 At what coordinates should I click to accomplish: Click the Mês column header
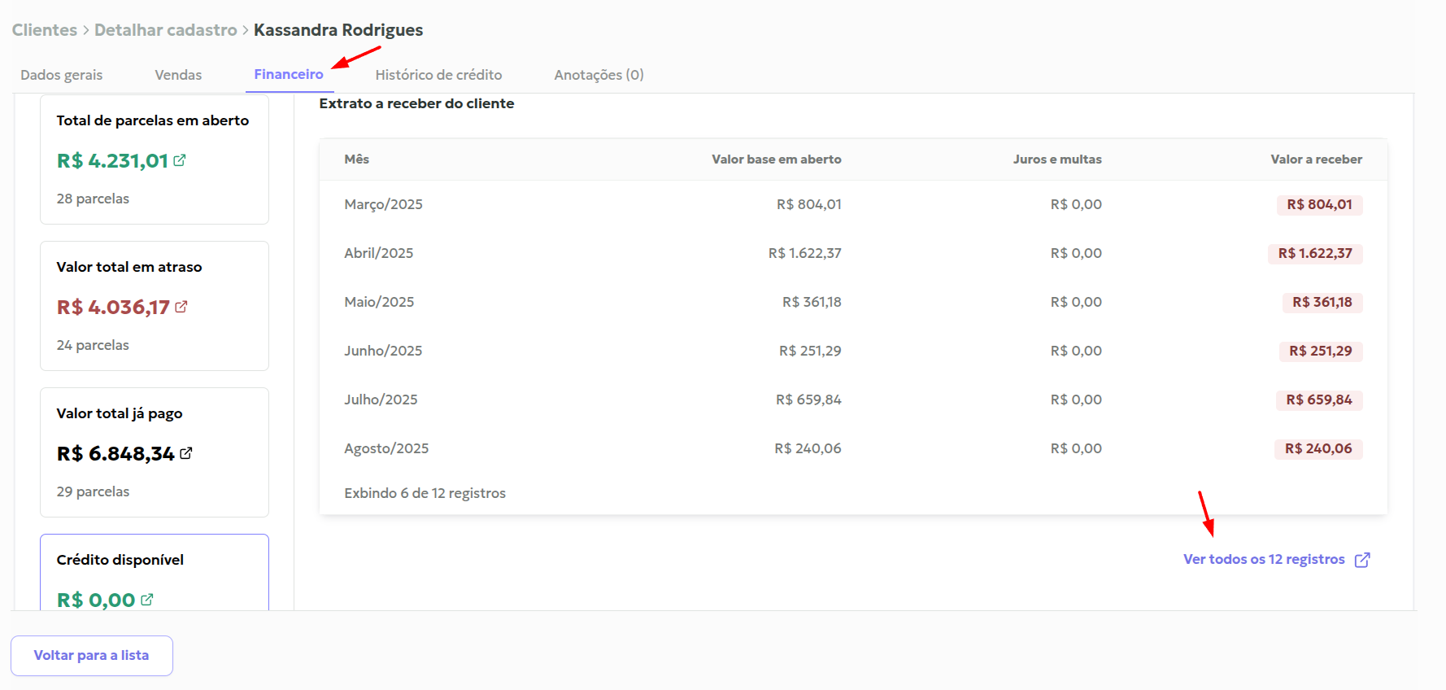pos(356,159)
